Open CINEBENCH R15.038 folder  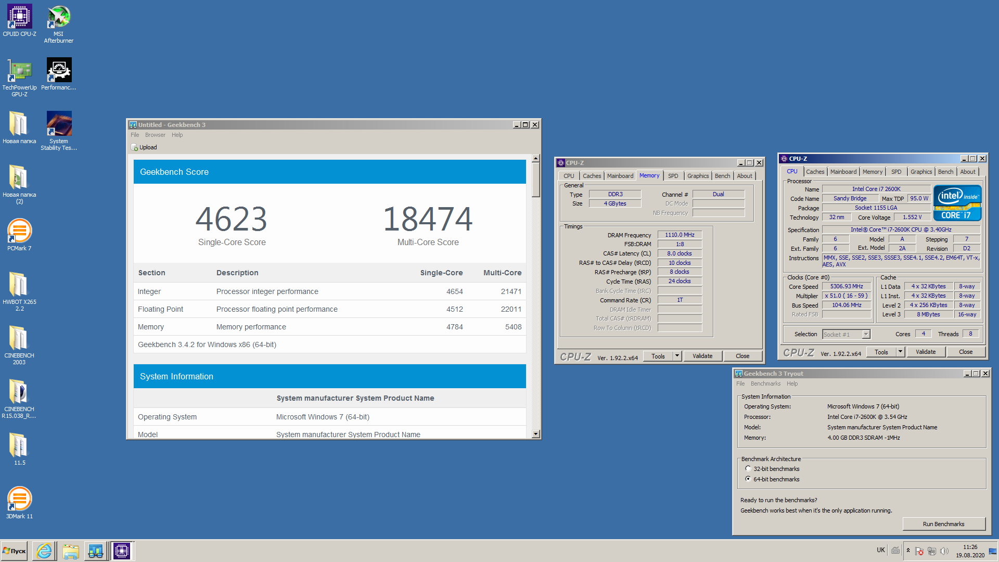19,399
